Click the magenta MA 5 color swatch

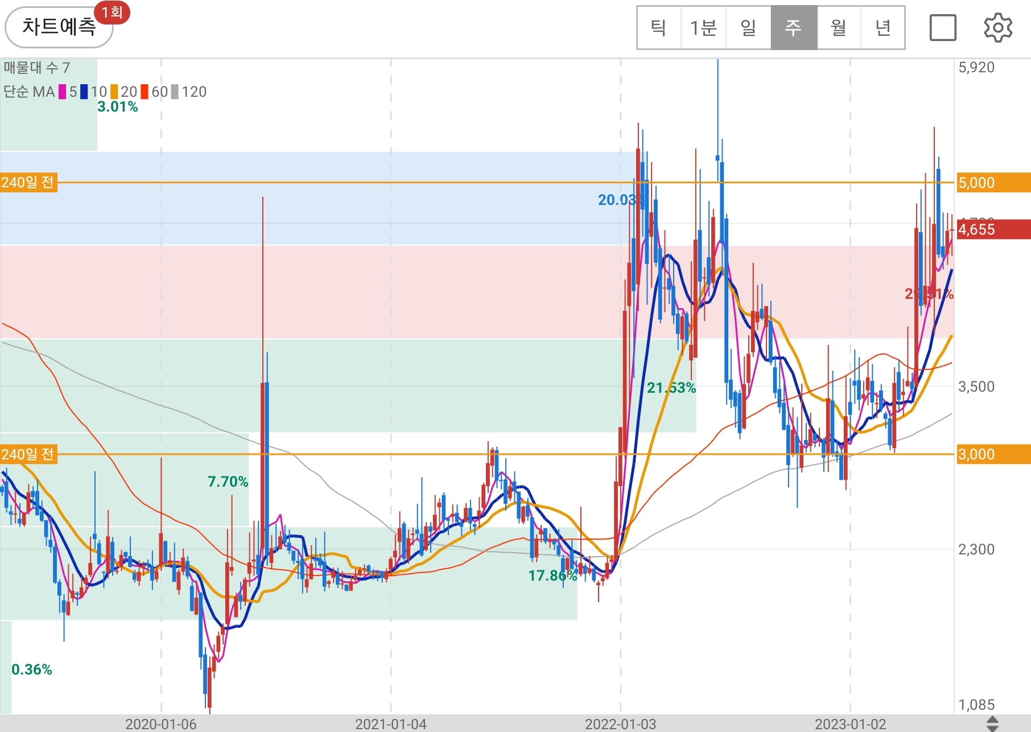(x=62, y=92)
